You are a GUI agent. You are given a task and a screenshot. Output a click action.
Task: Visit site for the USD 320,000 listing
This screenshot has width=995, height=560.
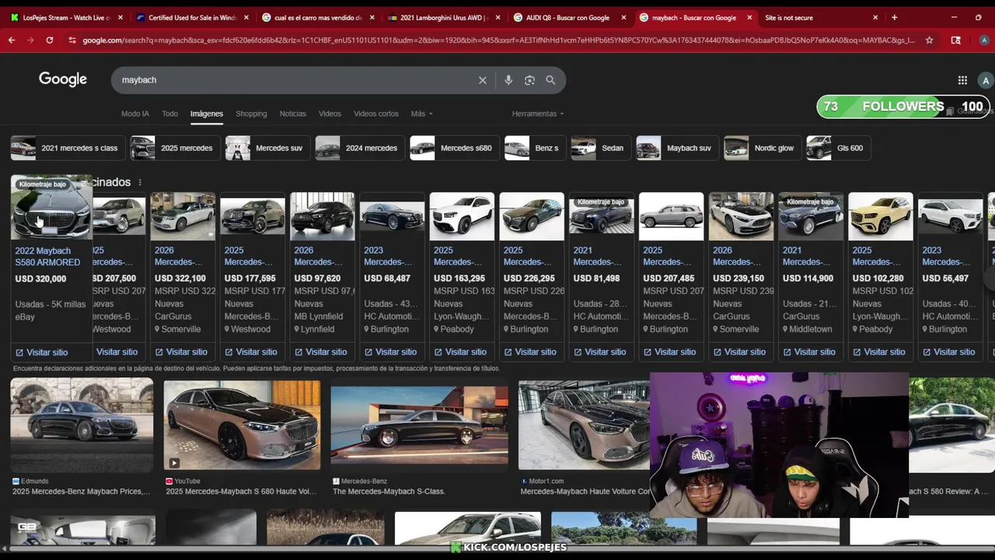pos(42,352)
